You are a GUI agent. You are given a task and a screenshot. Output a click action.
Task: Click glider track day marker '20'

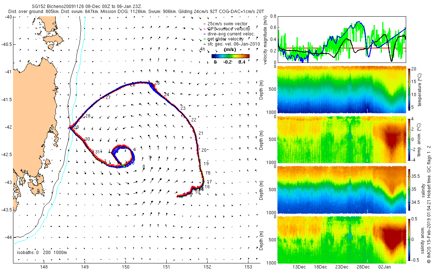(x=204, y=150)
